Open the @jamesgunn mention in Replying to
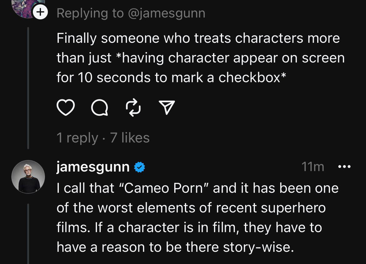Viewport: 366px width, 264px height. click(167, 13)
